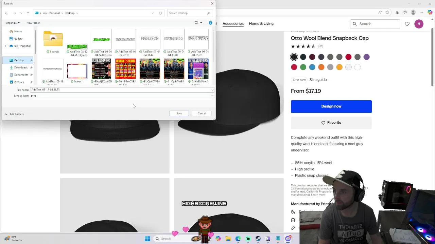Open the Windows Start menu

point(147,239)
